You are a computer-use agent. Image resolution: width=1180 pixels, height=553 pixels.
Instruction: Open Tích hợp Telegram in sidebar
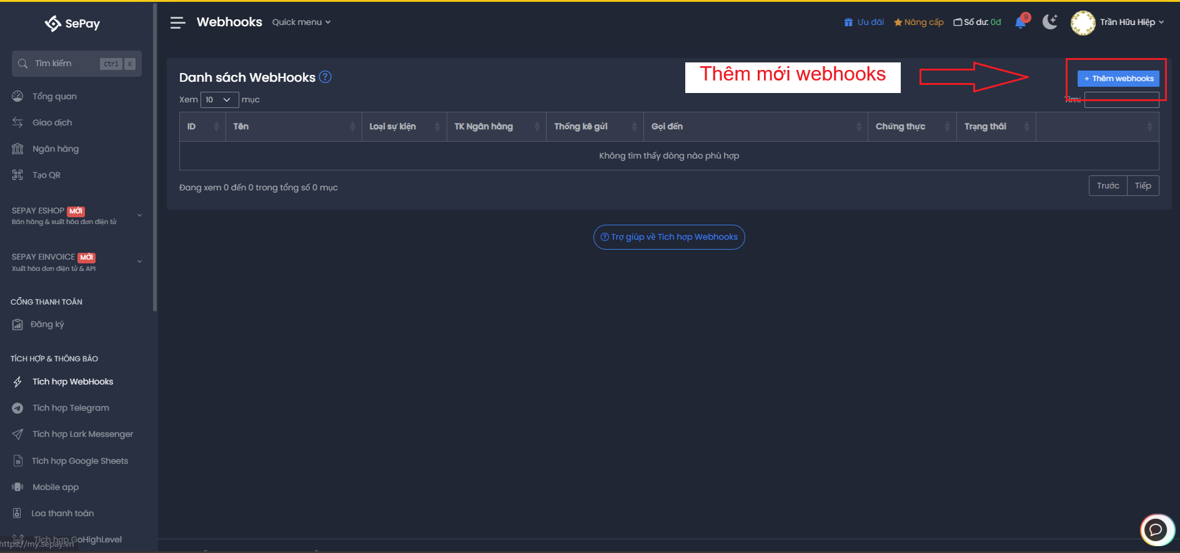tap(71, 408)
